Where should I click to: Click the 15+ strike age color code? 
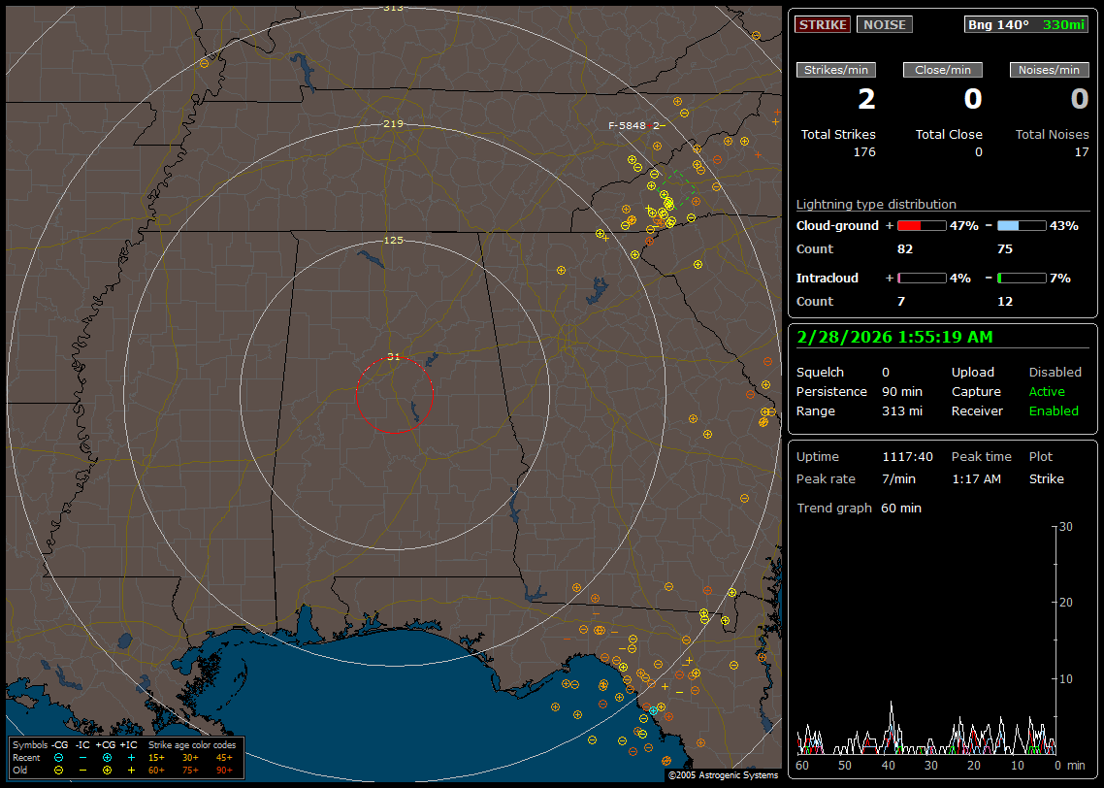tap(156, 757)
